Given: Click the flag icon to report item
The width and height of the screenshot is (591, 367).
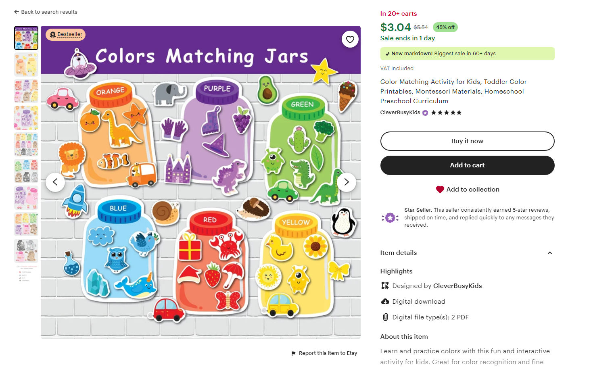Looking at the screenshot, I should pos(294,353).
